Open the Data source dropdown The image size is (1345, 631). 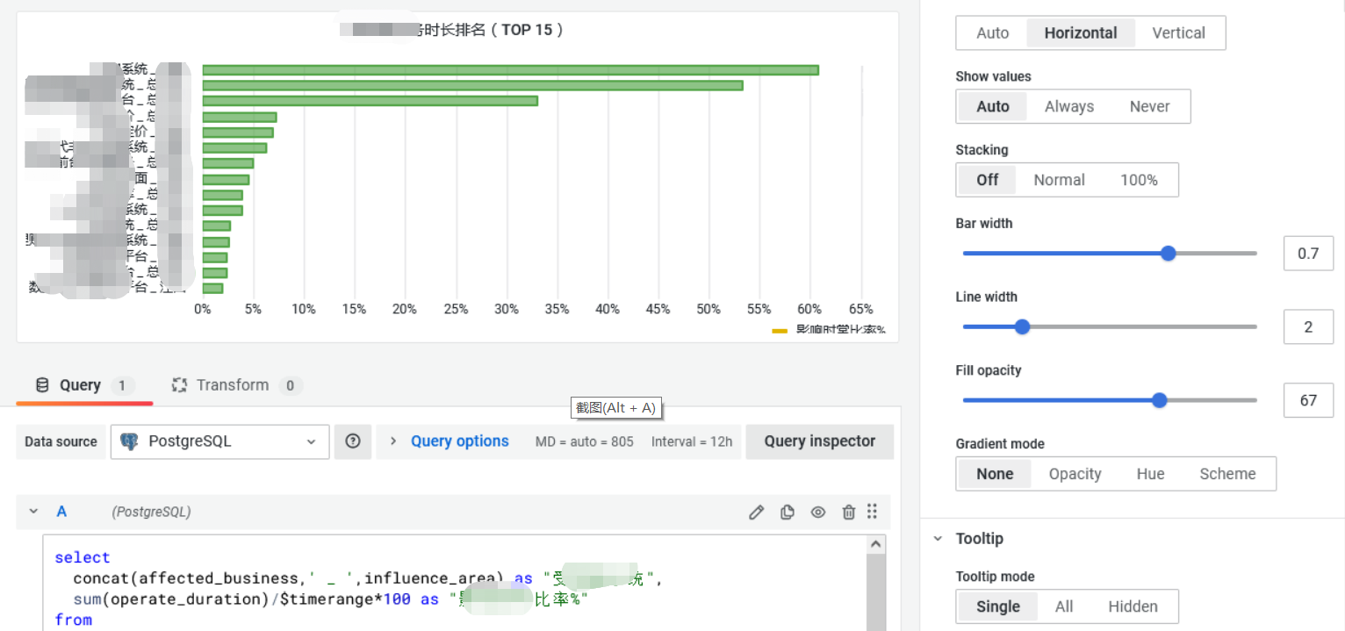coord(219,441)
